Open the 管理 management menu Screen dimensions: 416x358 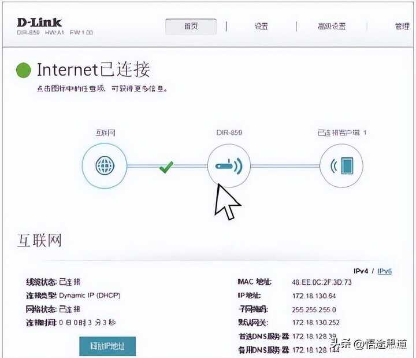tap(402, 26)
